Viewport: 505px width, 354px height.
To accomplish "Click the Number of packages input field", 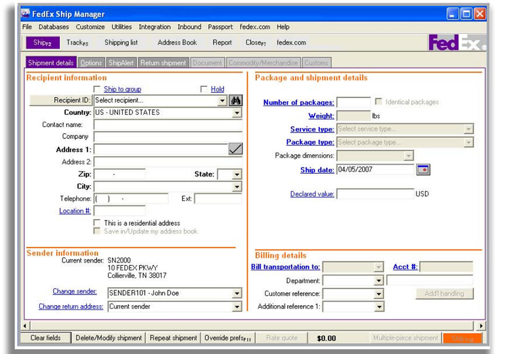I will click(x=354, y=102).
